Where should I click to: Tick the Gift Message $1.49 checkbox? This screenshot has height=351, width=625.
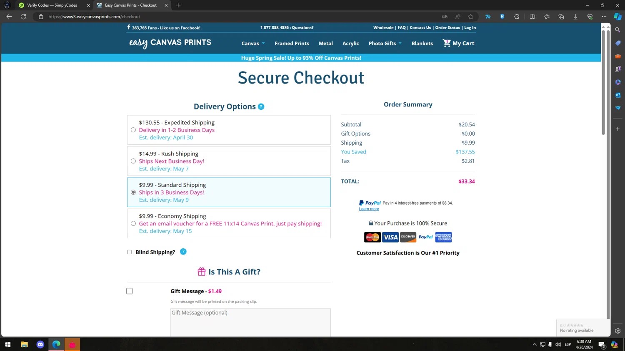coord(130,291)
